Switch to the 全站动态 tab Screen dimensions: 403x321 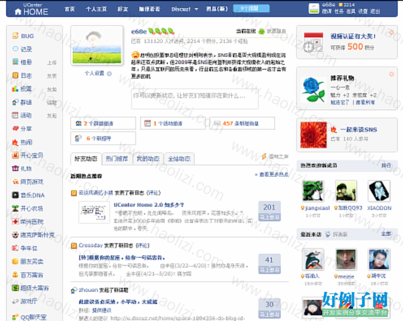pyautogui.click(x=179, y=159)
